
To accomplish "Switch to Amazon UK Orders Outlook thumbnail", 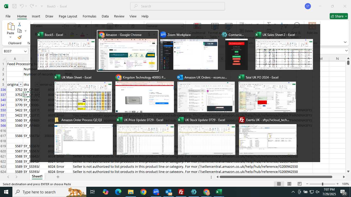I will pyautogui.click(x=206, y=94).
